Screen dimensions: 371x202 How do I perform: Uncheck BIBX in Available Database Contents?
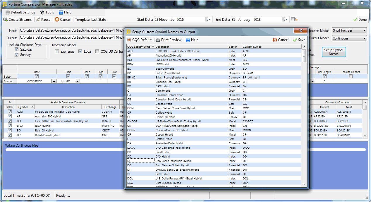point(10,126)
